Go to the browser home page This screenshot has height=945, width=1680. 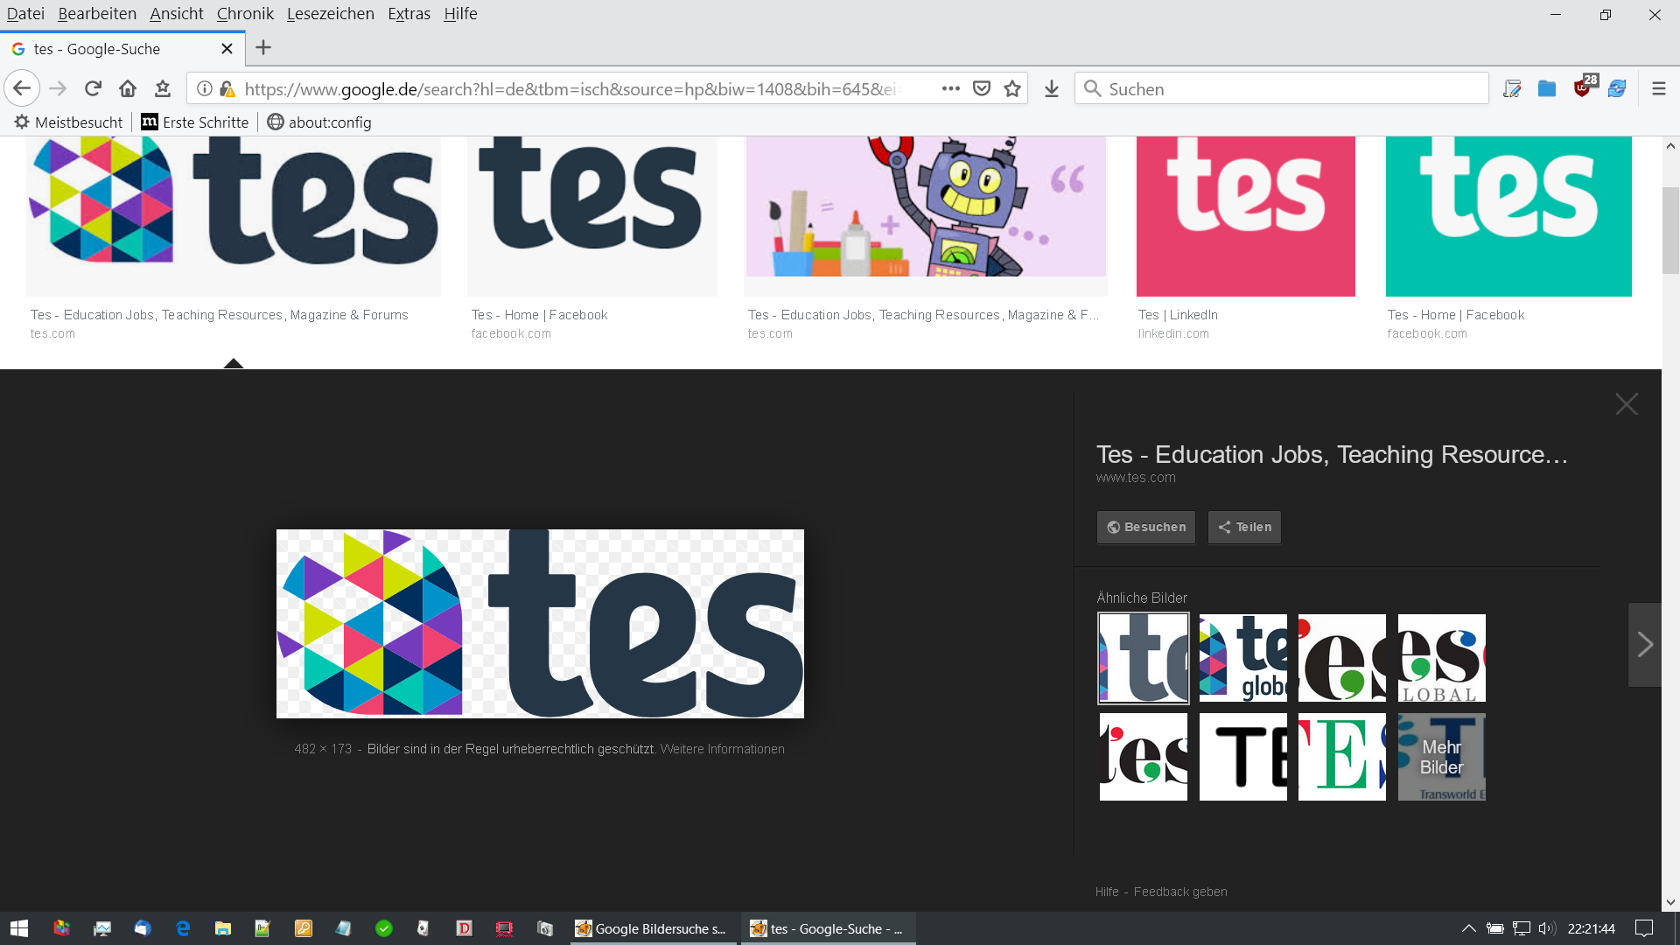click(x=128, y=88)
